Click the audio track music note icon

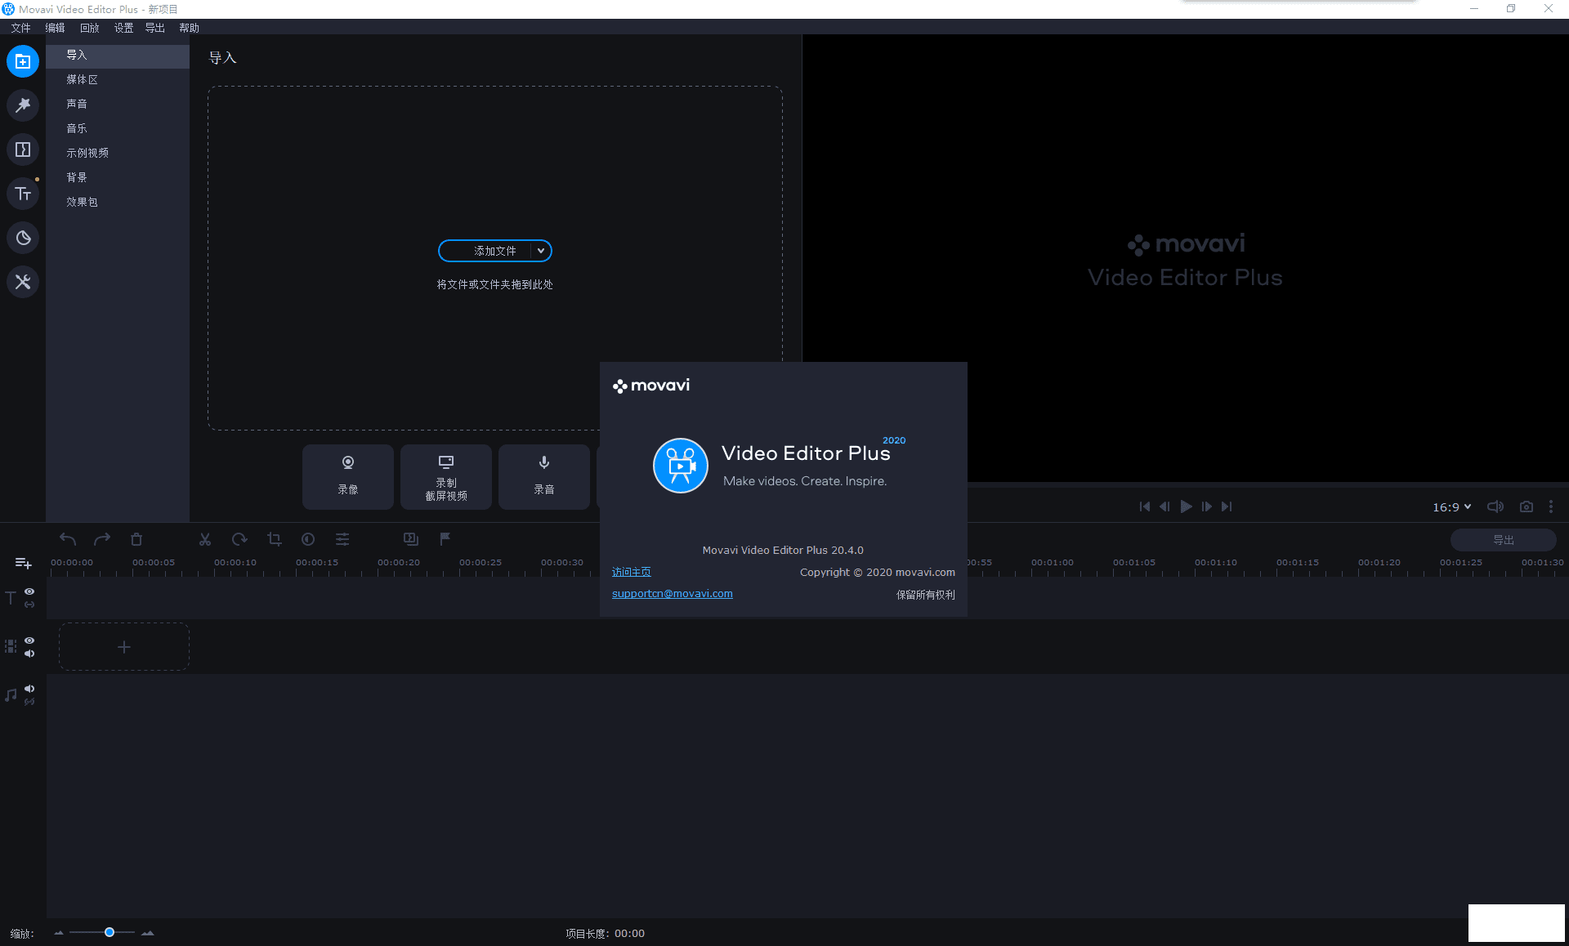point(11,695)
